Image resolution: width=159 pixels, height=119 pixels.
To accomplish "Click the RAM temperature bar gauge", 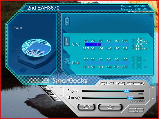I will pyautogui.click(x=107, y=63).
